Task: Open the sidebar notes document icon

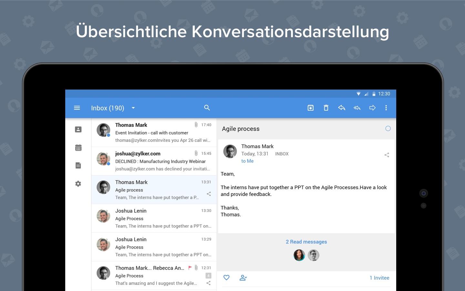Action: click(x=78, y=166)
